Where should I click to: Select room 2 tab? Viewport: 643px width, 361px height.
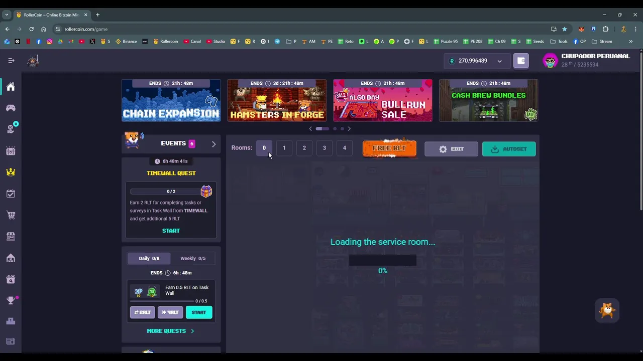click(304, 148)
